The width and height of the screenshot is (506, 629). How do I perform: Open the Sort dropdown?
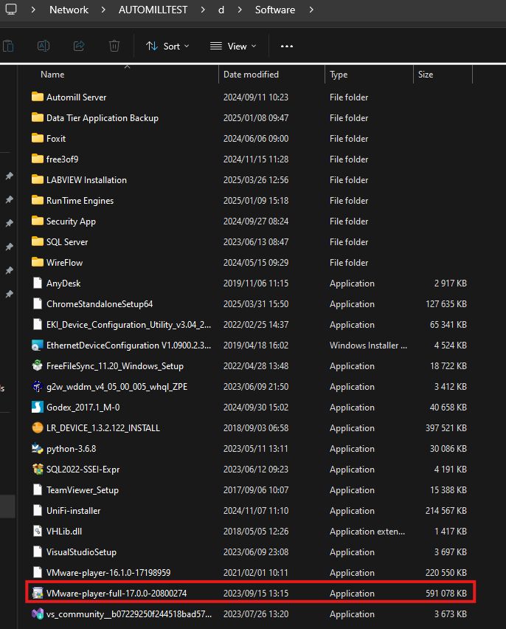coord(167,47)
